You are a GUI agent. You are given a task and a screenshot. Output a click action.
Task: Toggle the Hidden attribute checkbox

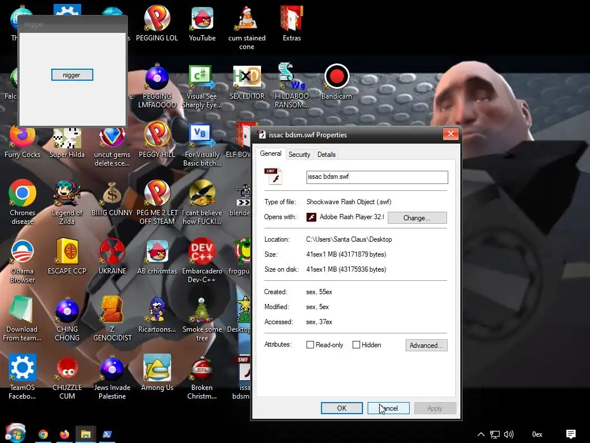356,345
